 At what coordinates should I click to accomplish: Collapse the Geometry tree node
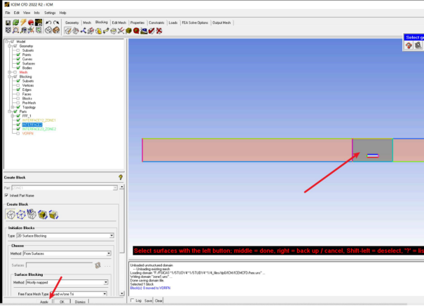pos(10,46)
